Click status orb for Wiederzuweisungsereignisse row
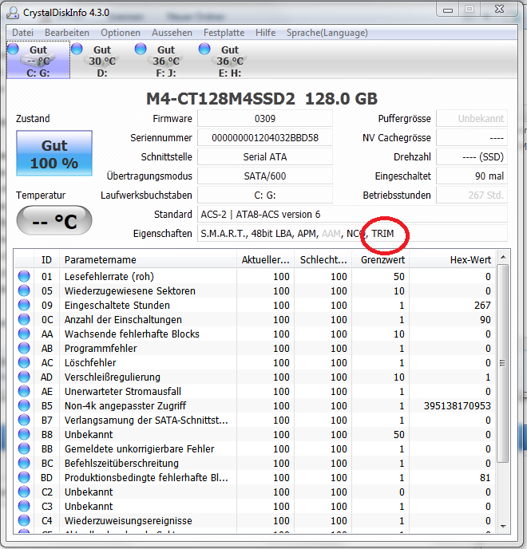The width and height of the screenshot is (527, 549). coord(24,520)
